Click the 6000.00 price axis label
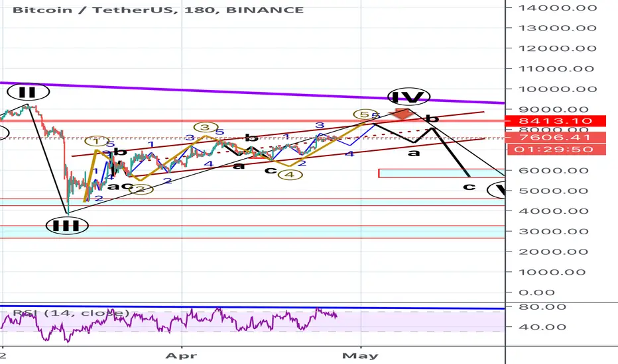This screenshot has height=364, width=618. click(x=554, y=170)
